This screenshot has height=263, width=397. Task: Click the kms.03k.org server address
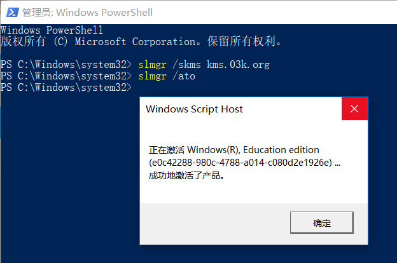point(238,65)
